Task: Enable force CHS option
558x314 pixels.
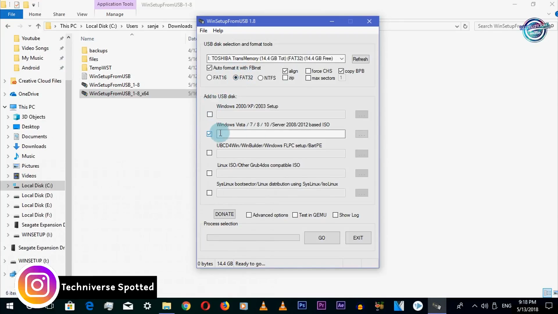Action: coord(308,71)
